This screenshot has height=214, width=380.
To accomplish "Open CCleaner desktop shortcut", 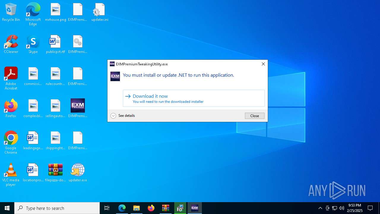I will [x=11, y=45].
